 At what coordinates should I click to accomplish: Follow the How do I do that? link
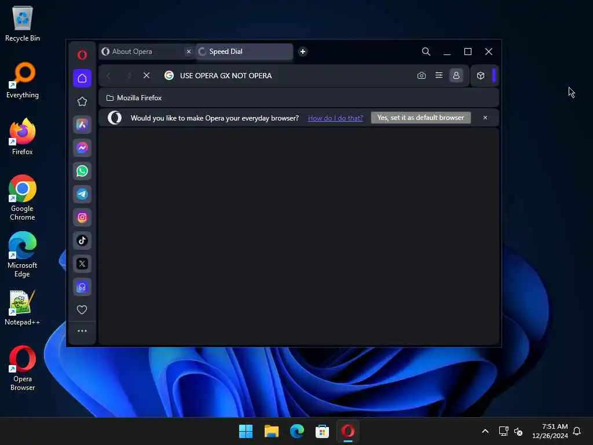tap(335, 118)
